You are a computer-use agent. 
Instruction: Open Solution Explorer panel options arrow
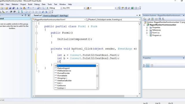(x=184, y=15)
